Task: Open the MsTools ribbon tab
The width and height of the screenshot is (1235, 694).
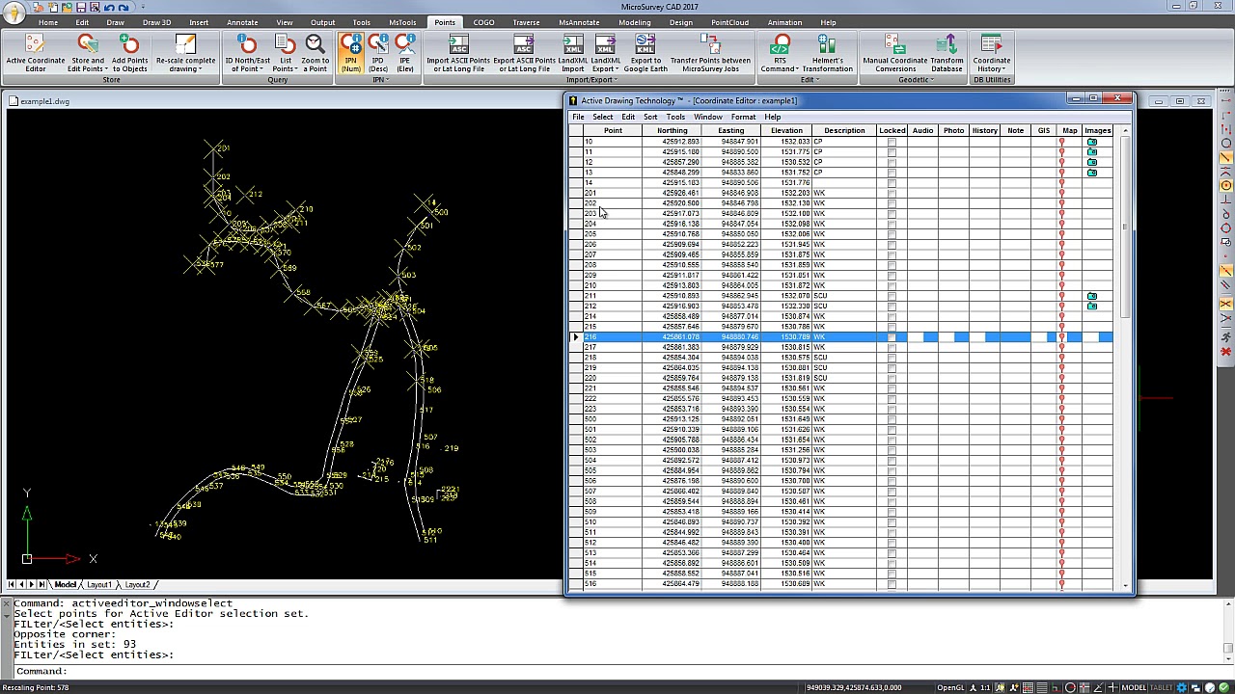Action: pyautogui.click(x=402, y=22)
